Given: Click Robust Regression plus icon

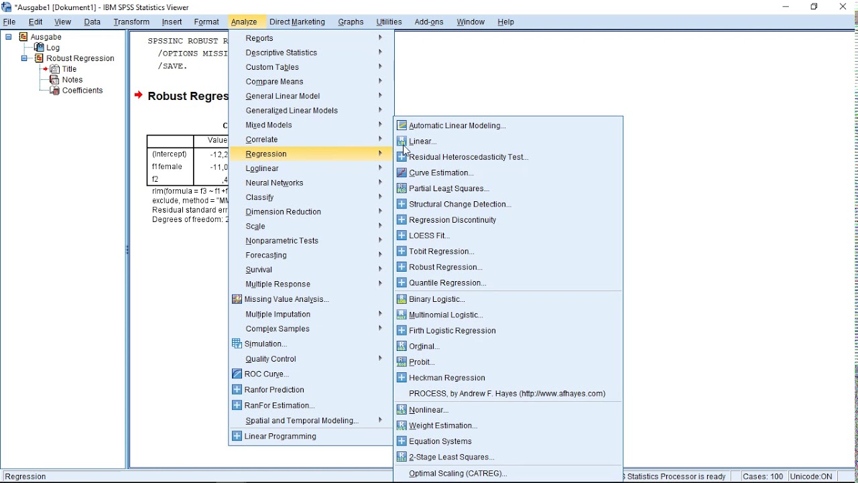Looking at the screenshot, I should point(402,268).
